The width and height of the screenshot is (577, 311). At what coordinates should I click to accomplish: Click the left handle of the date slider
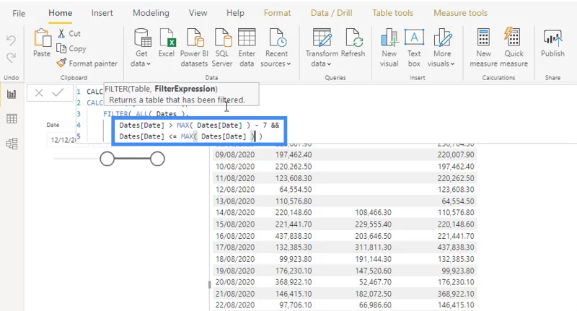click(x=107, y=159)
